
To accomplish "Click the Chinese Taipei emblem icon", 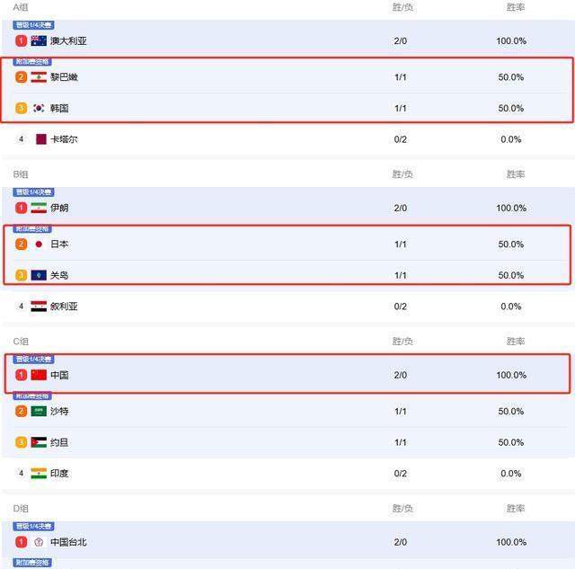I will (x=39, y=542).
